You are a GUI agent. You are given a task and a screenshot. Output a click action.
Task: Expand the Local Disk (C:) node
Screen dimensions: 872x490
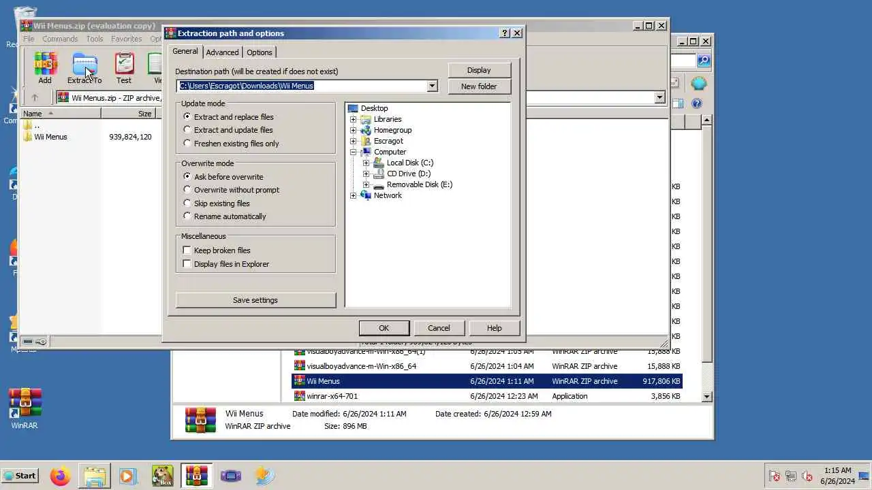[x=366, y=163]
